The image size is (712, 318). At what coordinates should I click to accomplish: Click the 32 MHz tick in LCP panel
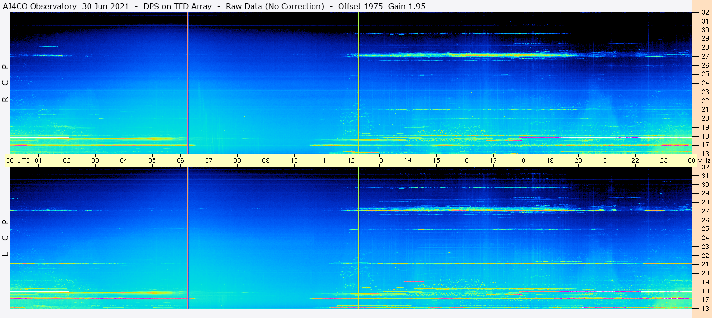704,167
